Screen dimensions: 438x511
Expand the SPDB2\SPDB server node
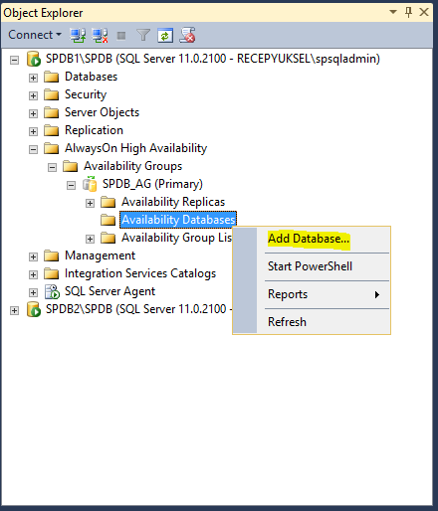(14, 310)
